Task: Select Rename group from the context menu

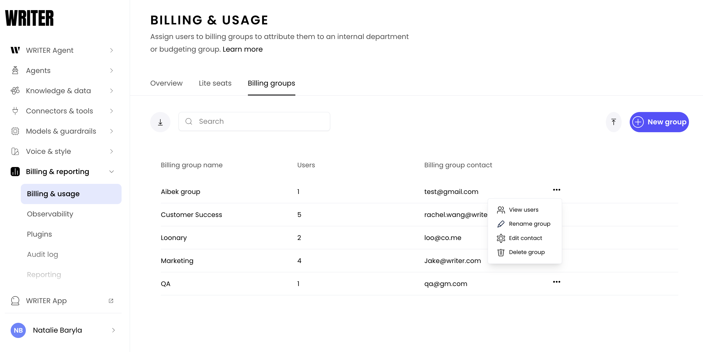Action: [x=529, y=224]
